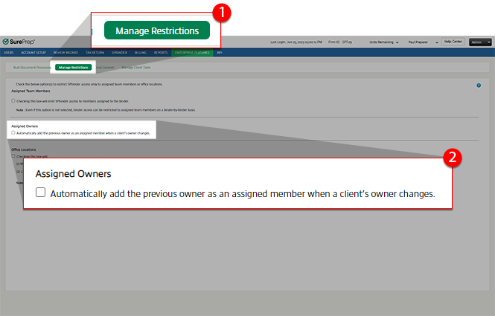Image resolution: width=495 pixels, height=316 pixels.
Task: Open the USERS menu
Action: click(9, 53)
